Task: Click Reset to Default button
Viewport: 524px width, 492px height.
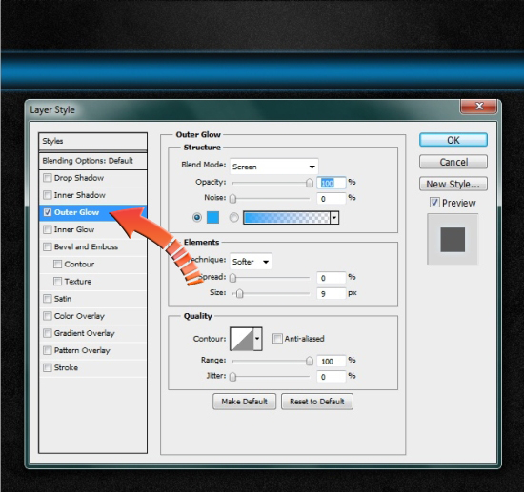Action: [x=317, y=402]
